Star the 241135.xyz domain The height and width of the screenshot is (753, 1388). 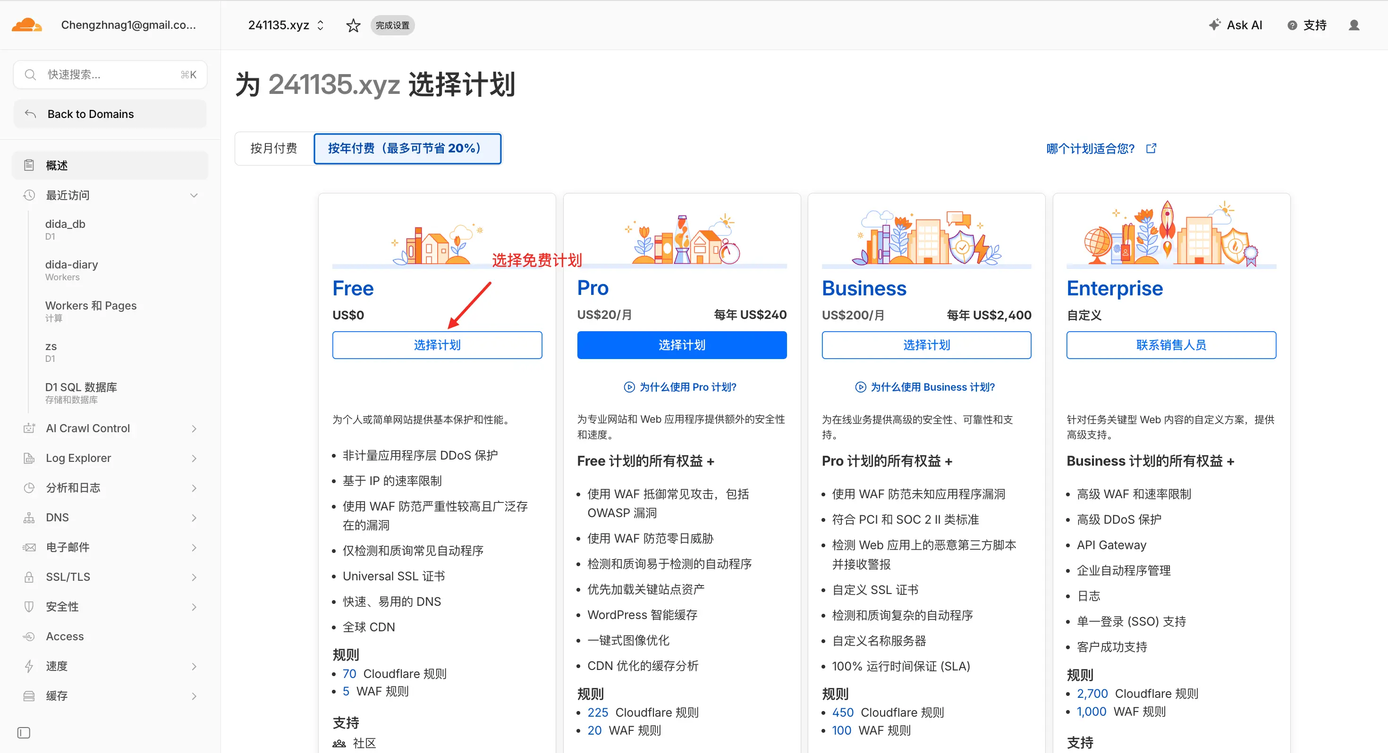353,25
